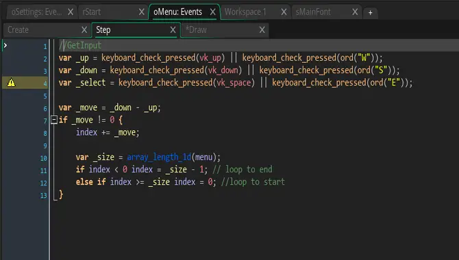Click the //GetInput comment
459x260 pixels.
pos(80,45)
